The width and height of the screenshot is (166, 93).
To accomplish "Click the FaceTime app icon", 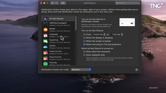I will 45,41.
